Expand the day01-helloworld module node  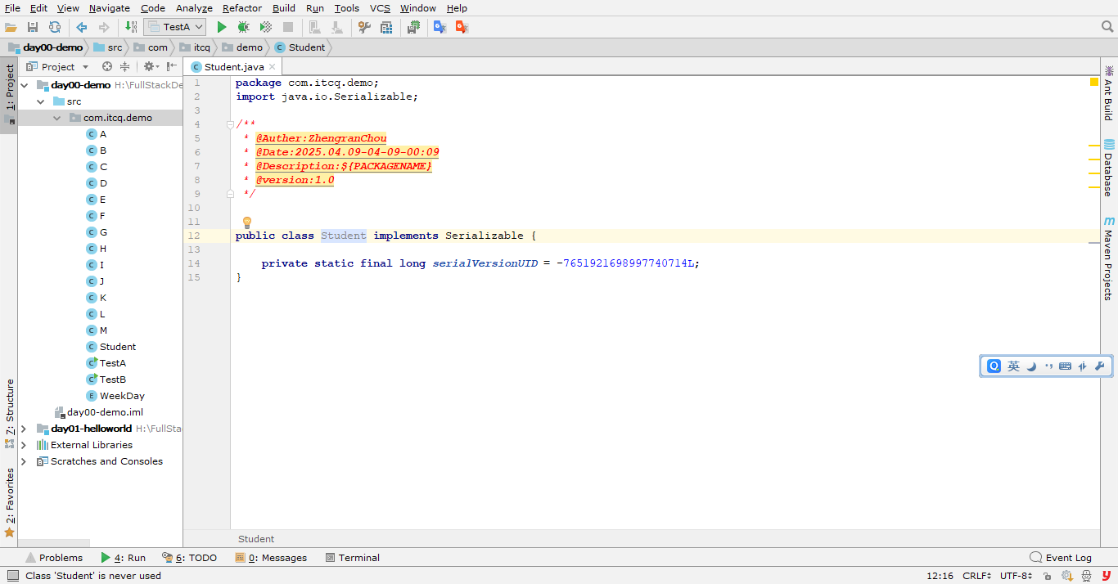[24, 429]
